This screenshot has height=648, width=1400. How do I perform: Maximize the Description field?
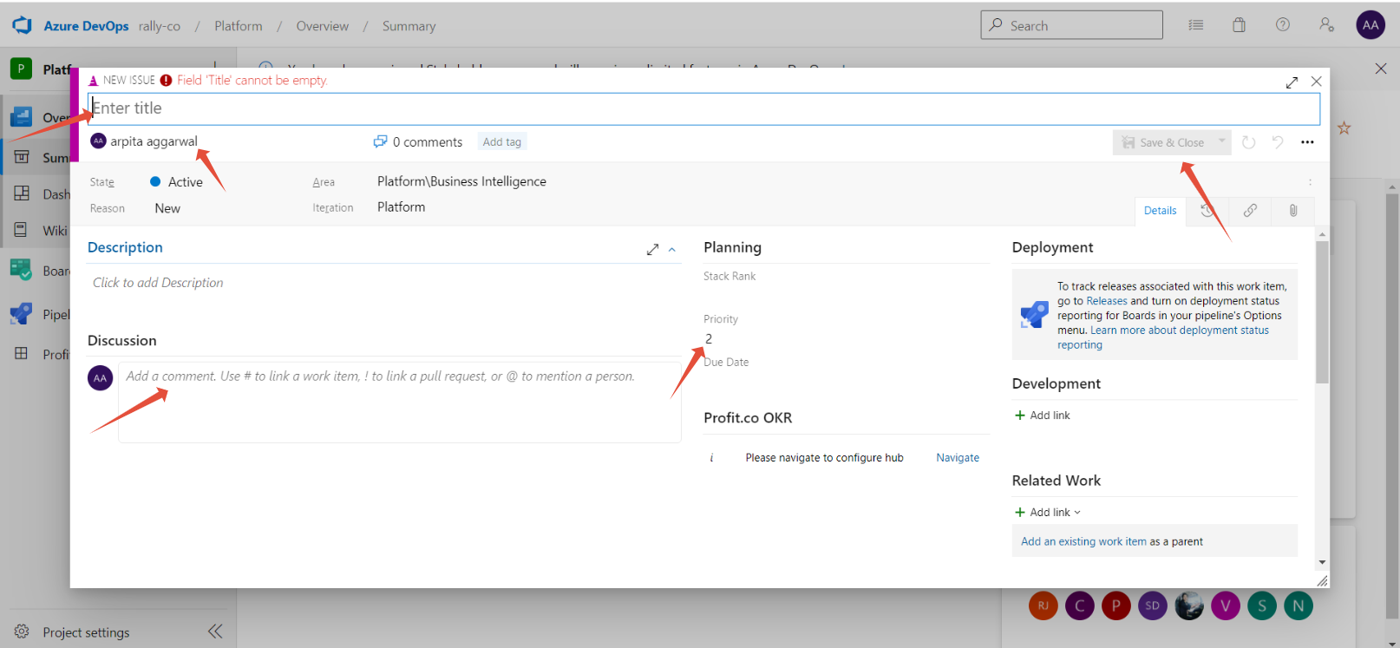(652, 250)
